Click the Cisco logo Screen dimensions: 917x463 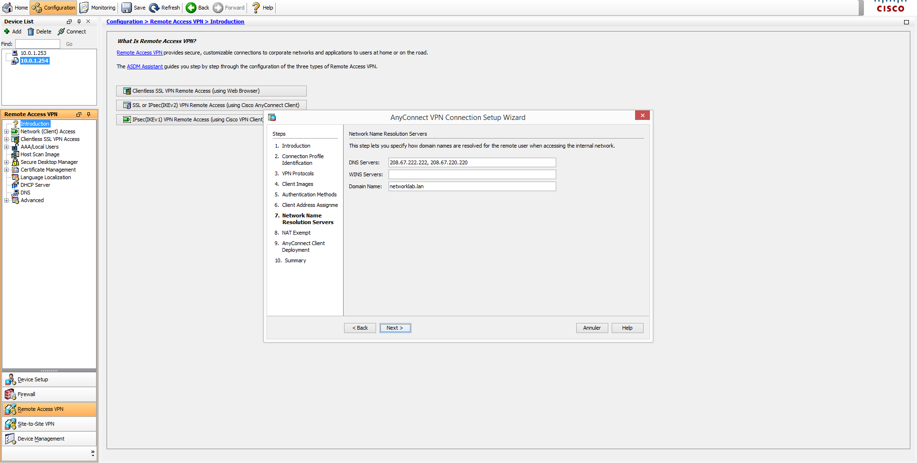[x=890, y=7]
